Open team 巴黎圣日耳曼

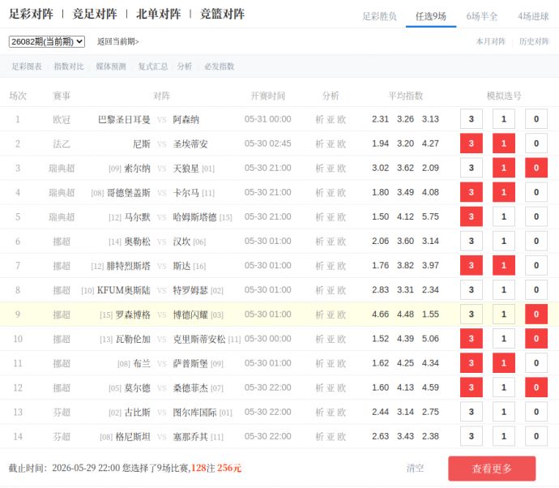coord(124,119)
